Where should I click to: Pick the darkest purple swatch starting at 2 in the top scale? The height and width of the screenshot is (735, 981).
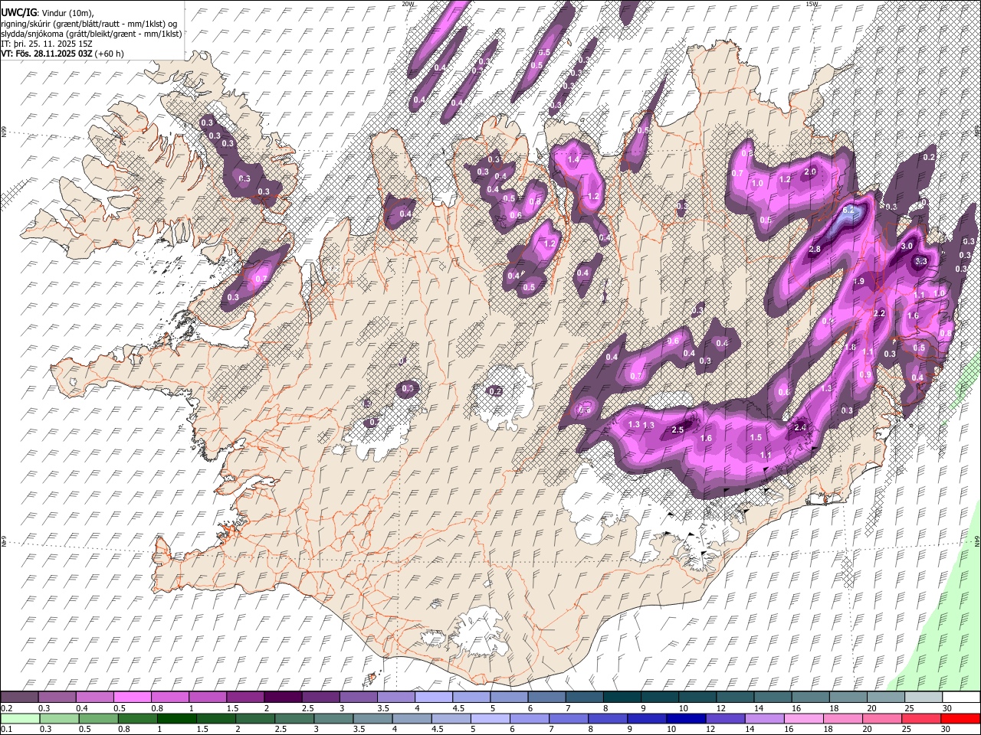click(283, 697)
